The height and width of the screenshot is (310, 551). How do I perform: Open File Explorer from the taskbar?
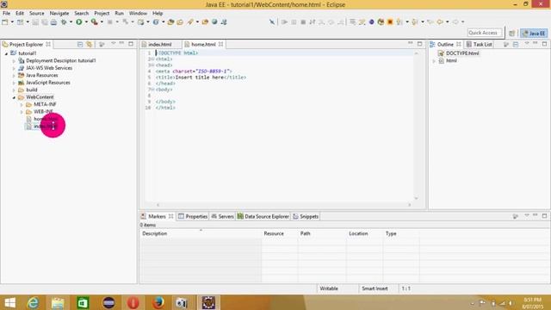click(x=58, y=302)
